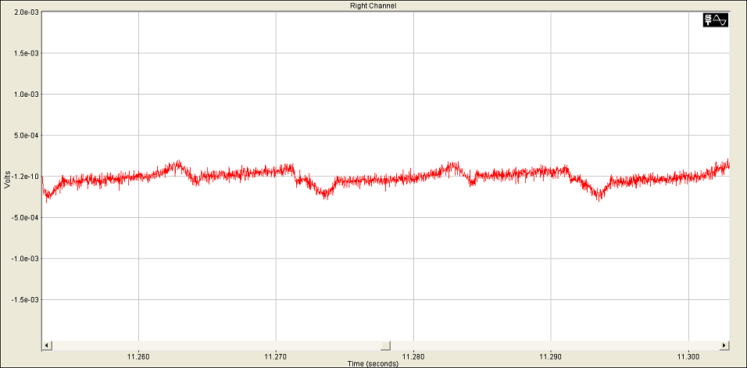Click the Right Channel title
747x368 pixels.
(373, 5)
